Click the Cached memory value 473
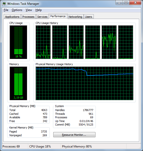The image size is (143, 151). pyautogui.click(x=45, y=114)
